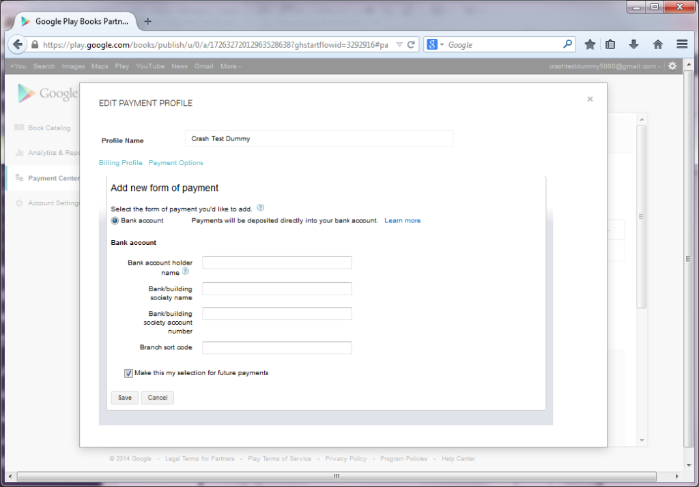Switch to the Payment Options tab

point(175,162)
